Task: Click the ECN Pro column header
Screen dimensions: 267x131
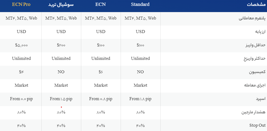Action: coord(21,5)
